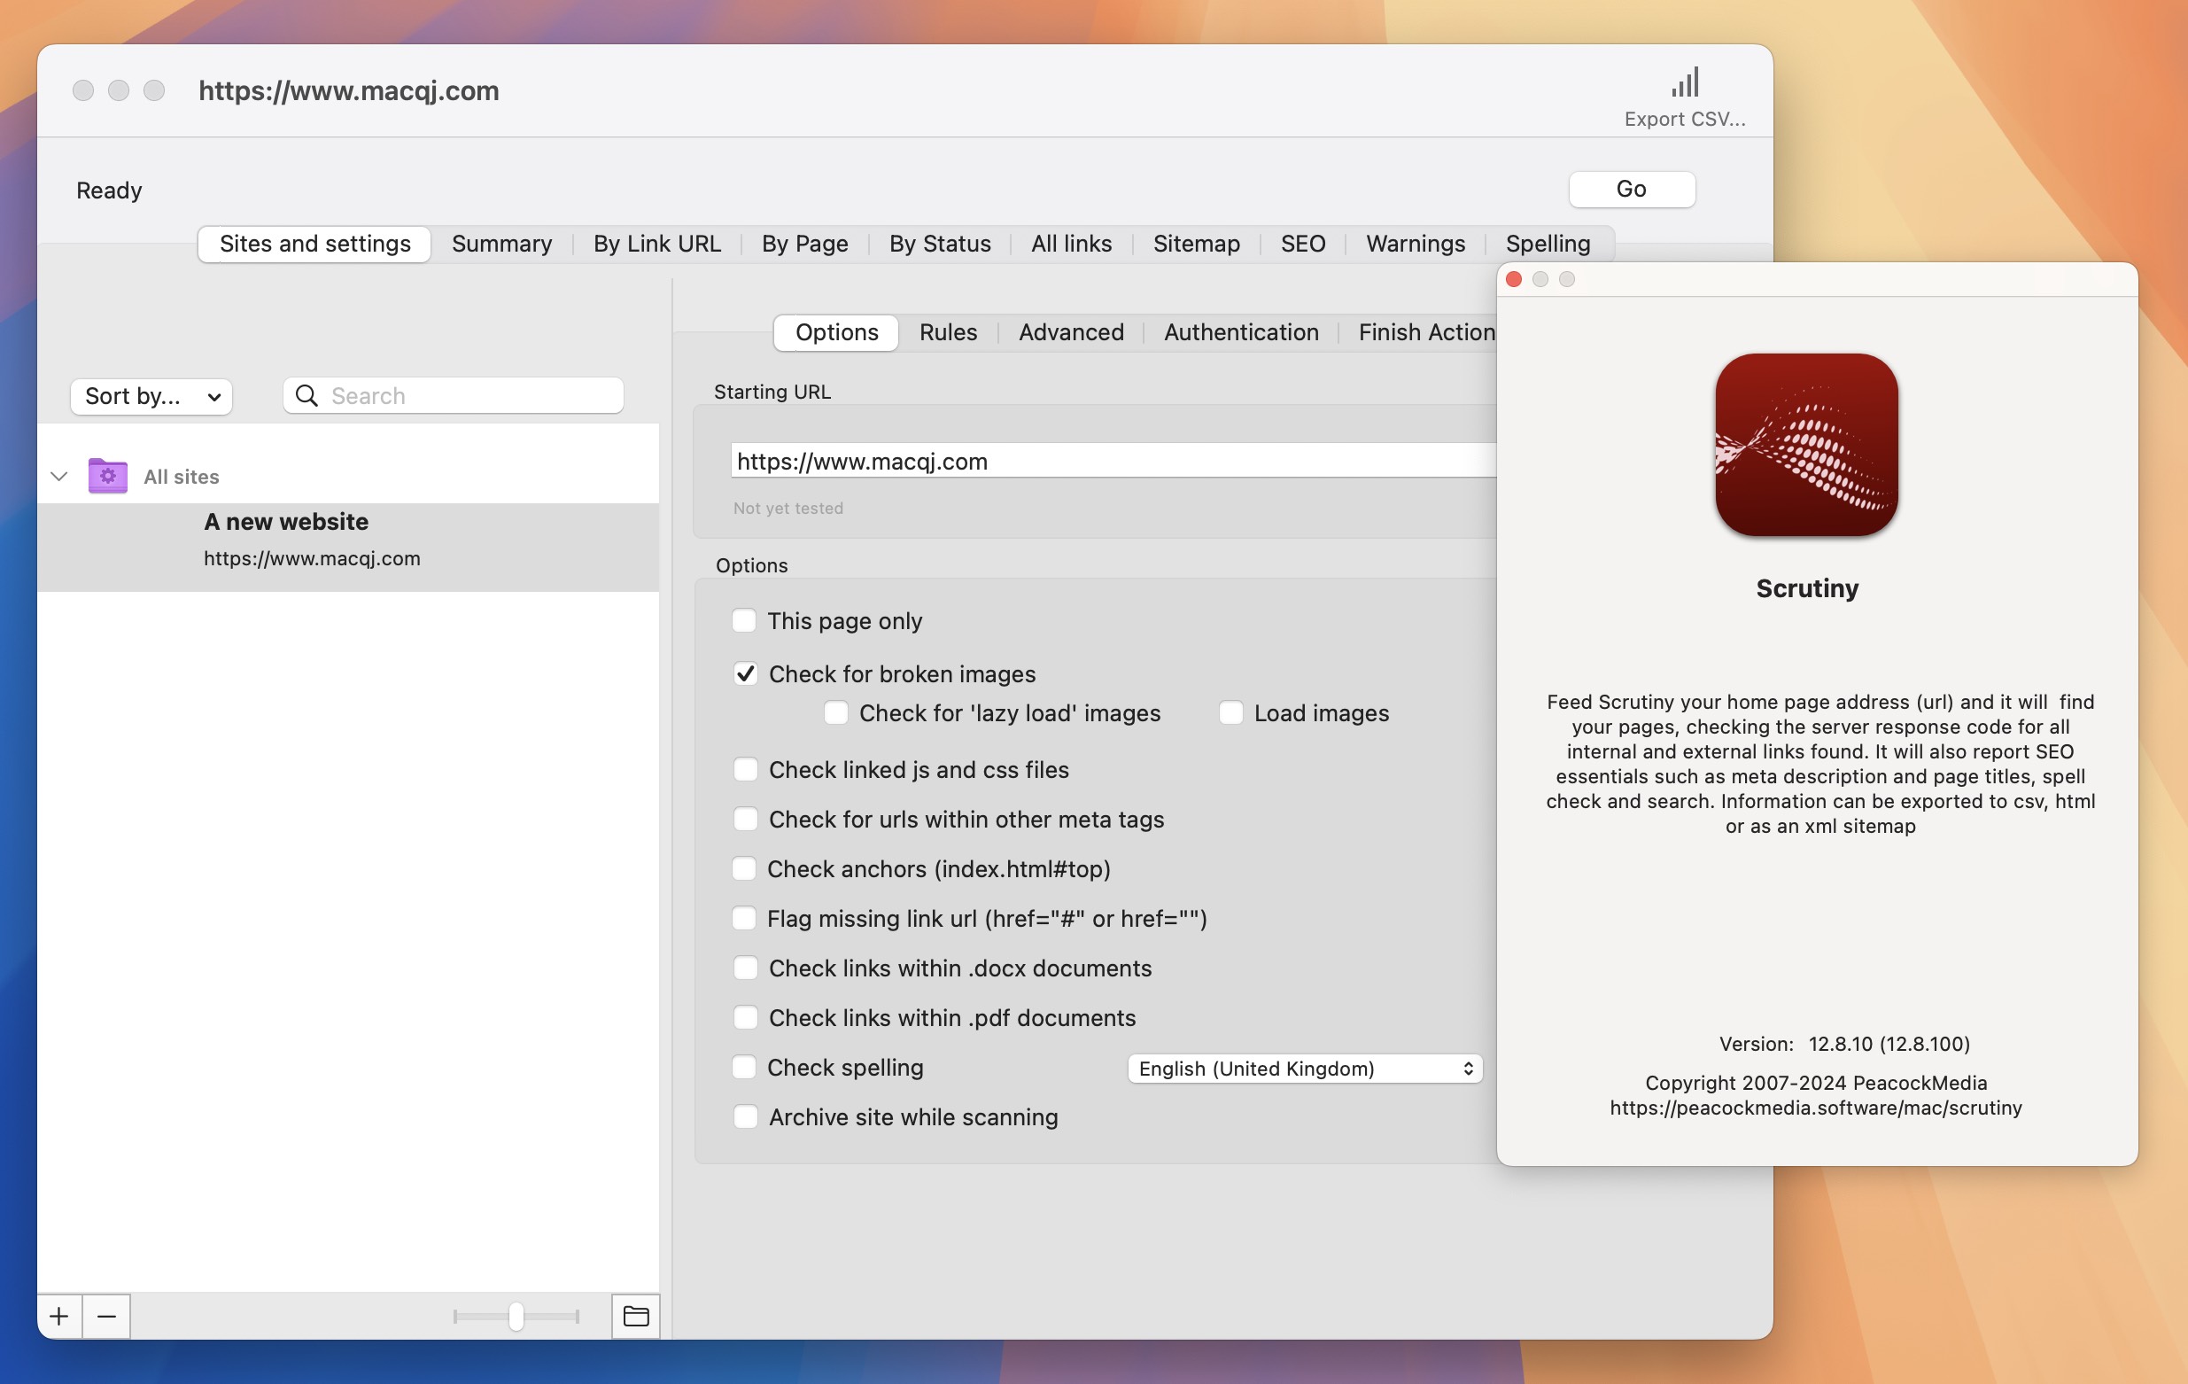The width and height of the screenshot is (2188, 1384).
Task: Click the Scrutiny name in About window
Action: 1806,588
